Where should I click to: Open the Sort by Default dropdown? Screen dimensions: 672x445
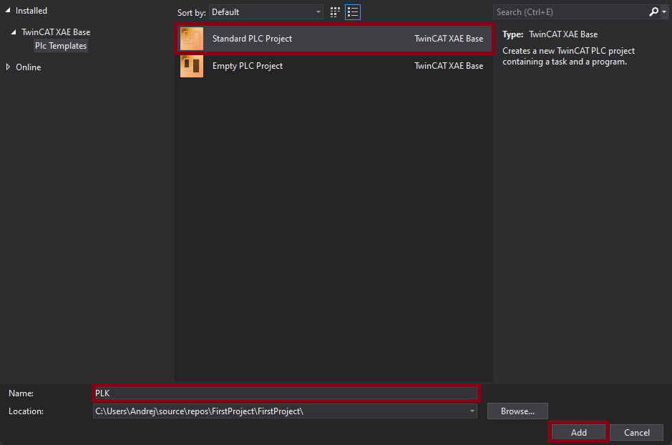click(x=266, y=12)
